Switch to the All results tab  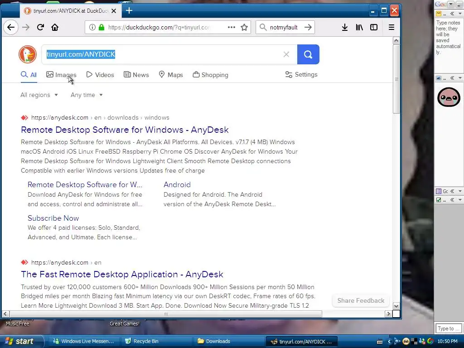pyautogui.click(x=29, y=75)
